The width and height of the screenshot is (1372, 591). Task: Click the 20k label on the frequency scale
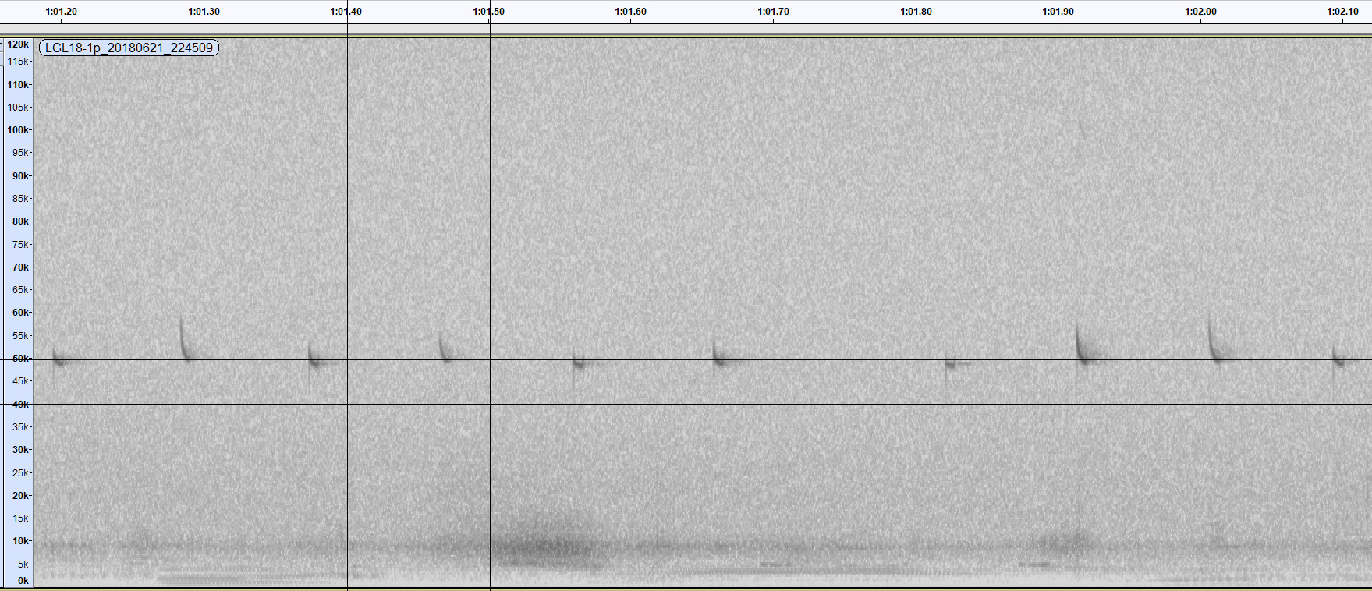20,496
